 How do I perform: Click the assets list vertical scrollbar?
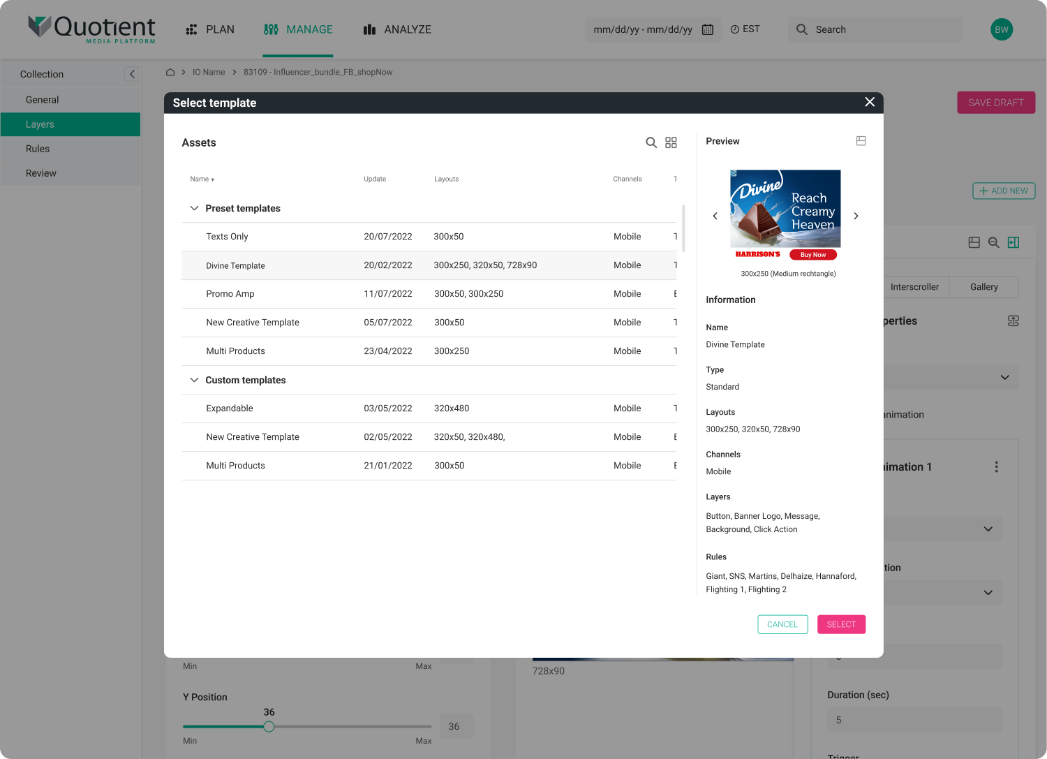click(x=683, y=228)
